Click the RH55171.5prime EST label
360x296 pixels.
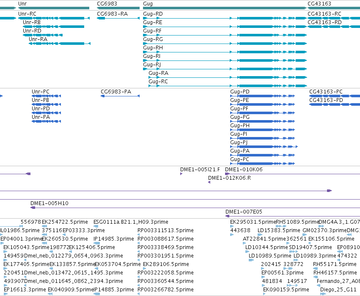[335, 264]
